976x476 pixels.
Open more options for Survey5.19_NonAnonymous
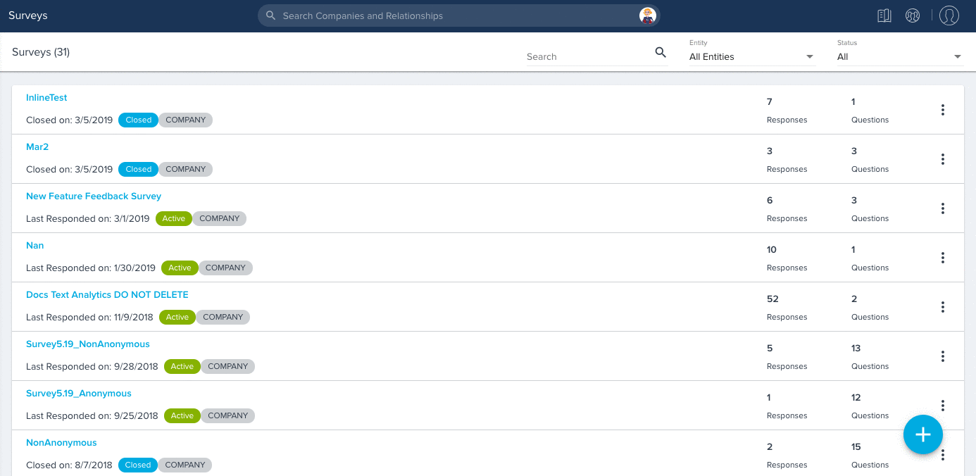(942, 356)
